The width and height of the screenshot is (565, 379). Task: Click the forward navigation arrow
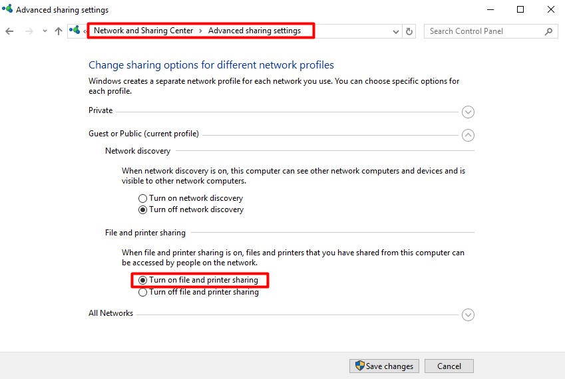pos(29,31)
